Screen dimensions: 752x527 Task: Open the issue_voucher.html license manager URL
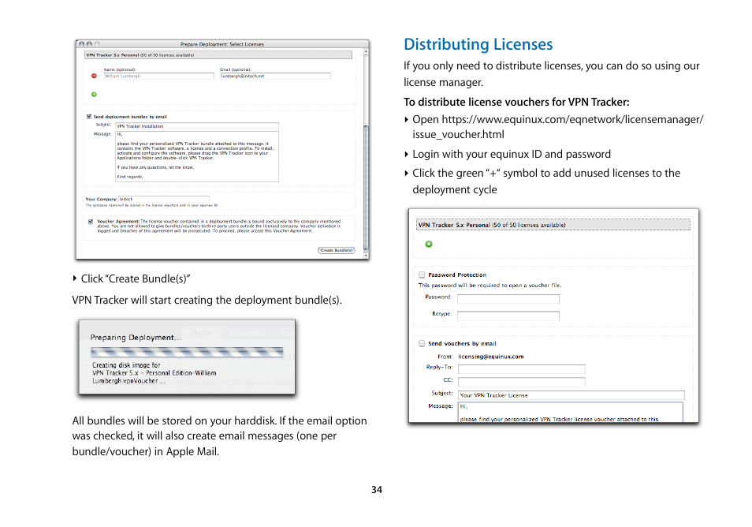click(558, 127)
